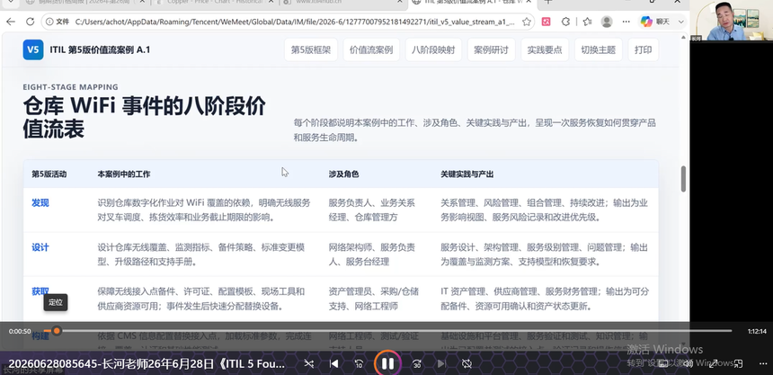Click the presenter webcam thumbnail
The height and width of the screenshot is (375, 773).
point(731,20)
